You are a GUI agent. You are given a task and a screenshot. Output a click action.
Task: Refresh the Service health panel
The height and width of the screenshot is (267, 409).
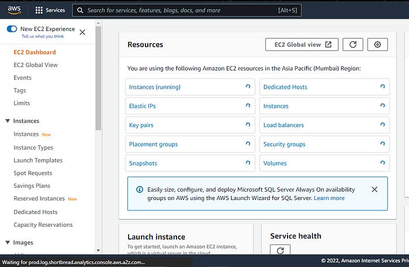point(280,250)
